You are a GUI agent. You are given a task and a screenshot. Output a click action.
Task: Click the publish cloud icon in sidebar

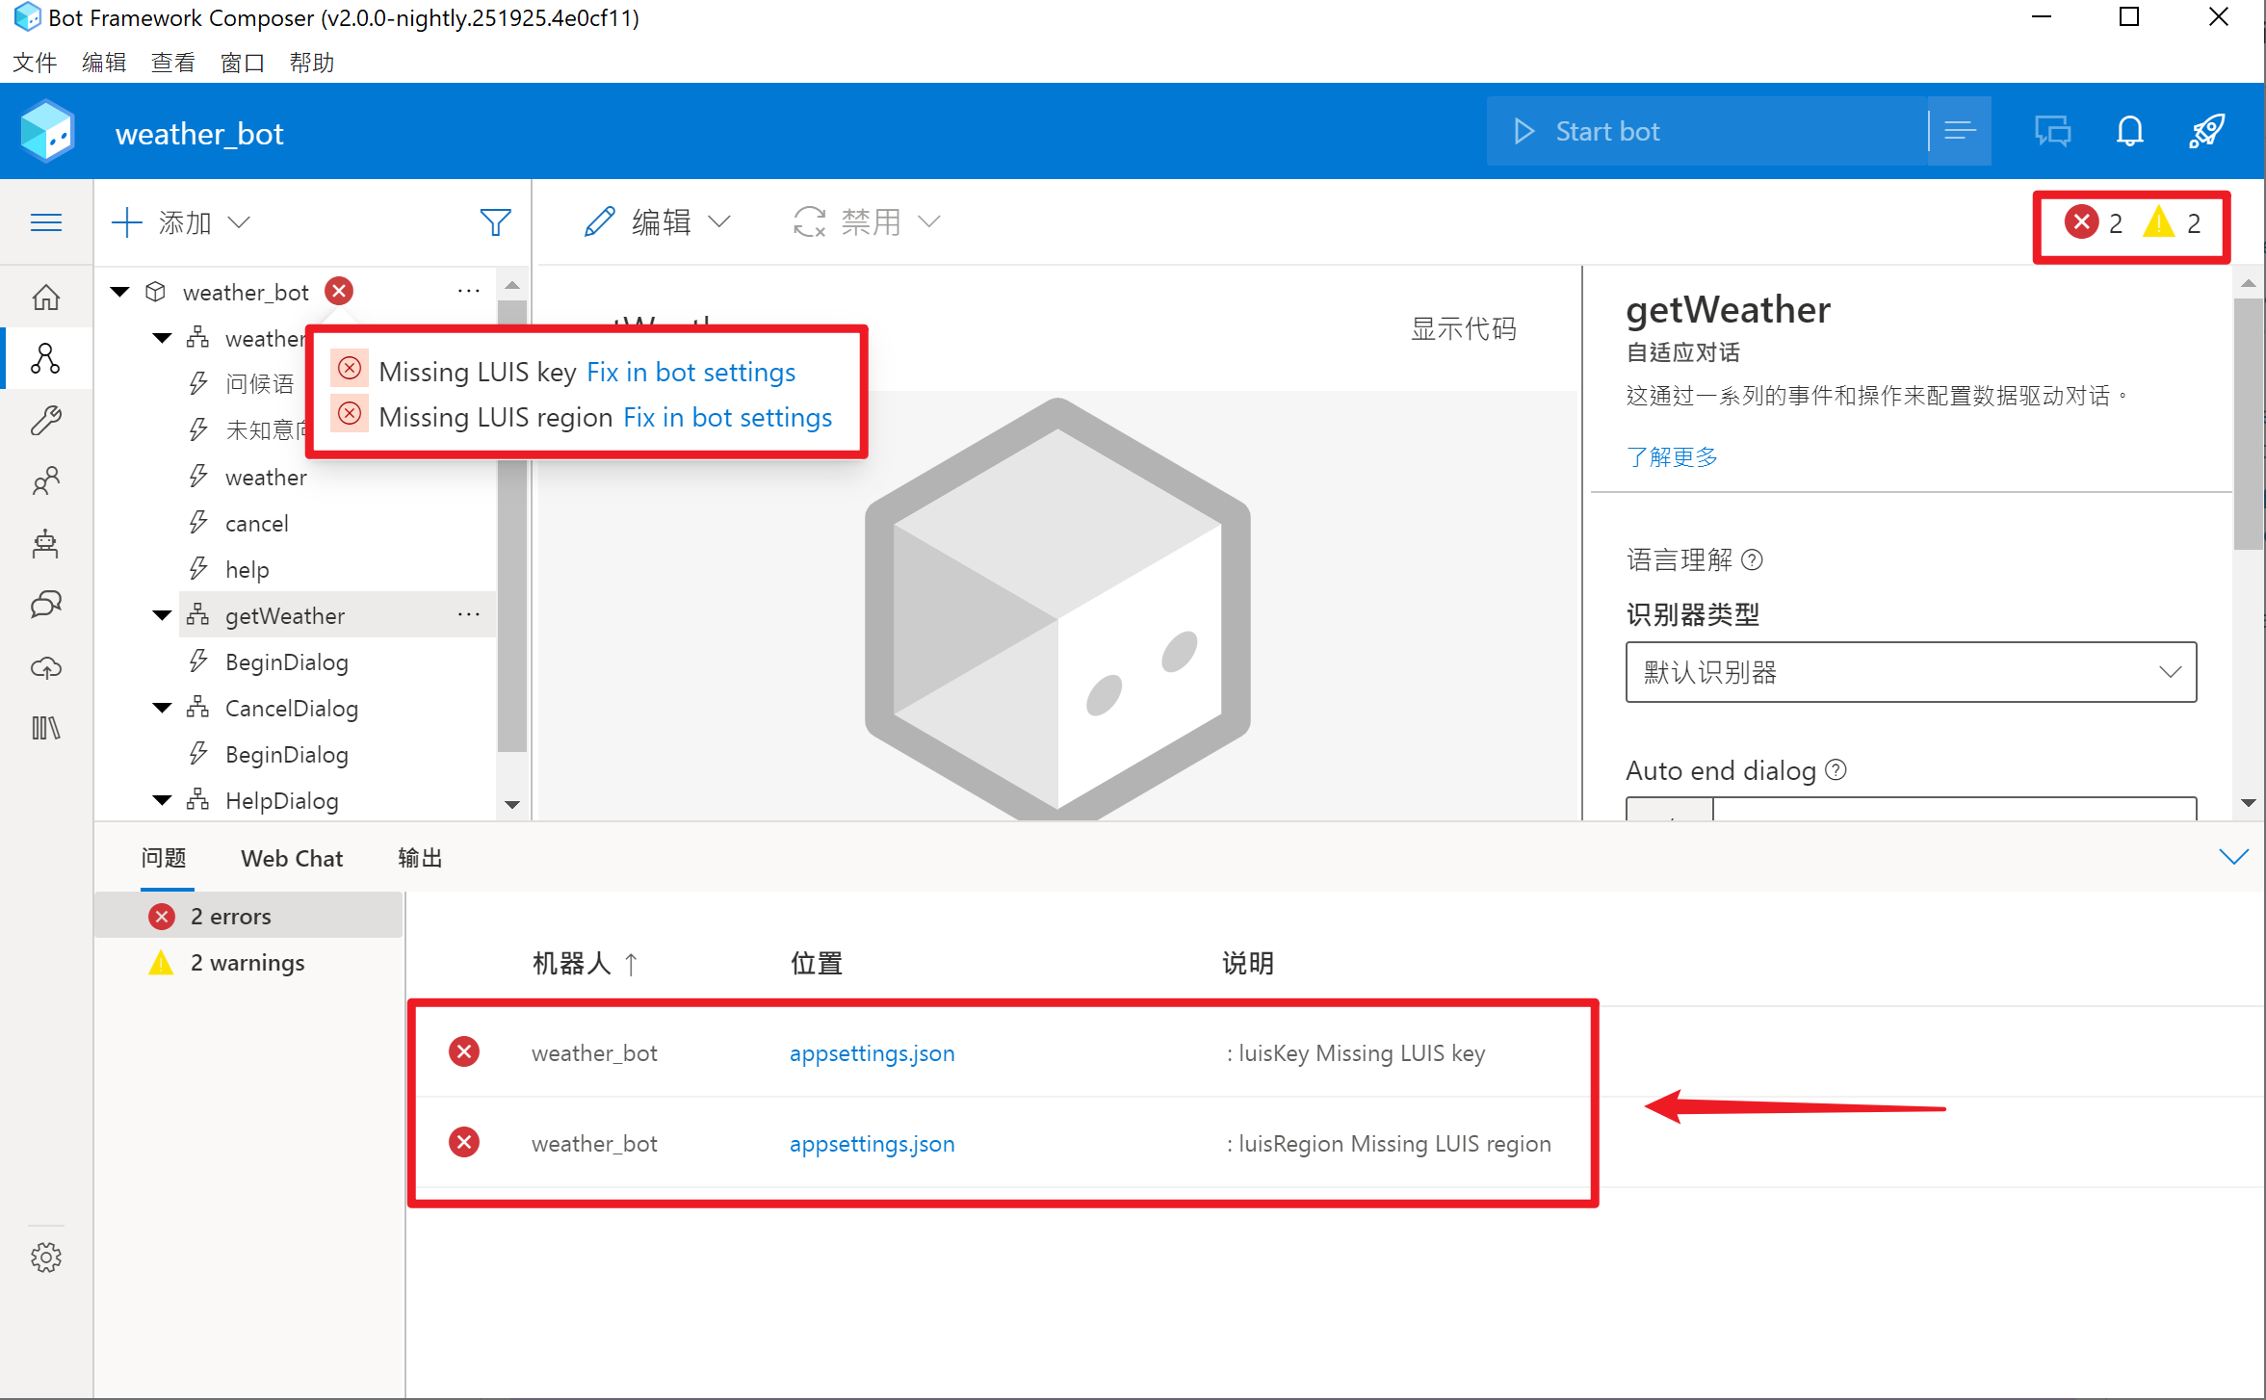(x=45, y=667)
